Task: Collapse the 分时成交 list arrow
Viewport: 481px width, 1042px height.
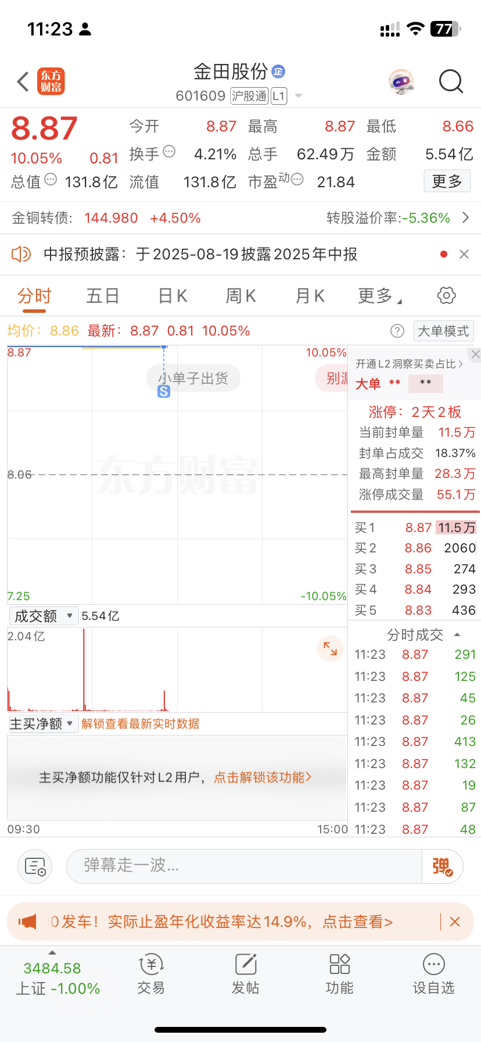Action: [x=457, y=635]
